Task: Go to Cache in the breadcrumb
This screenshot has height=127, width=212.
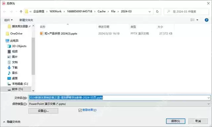Action: [102, 11]
